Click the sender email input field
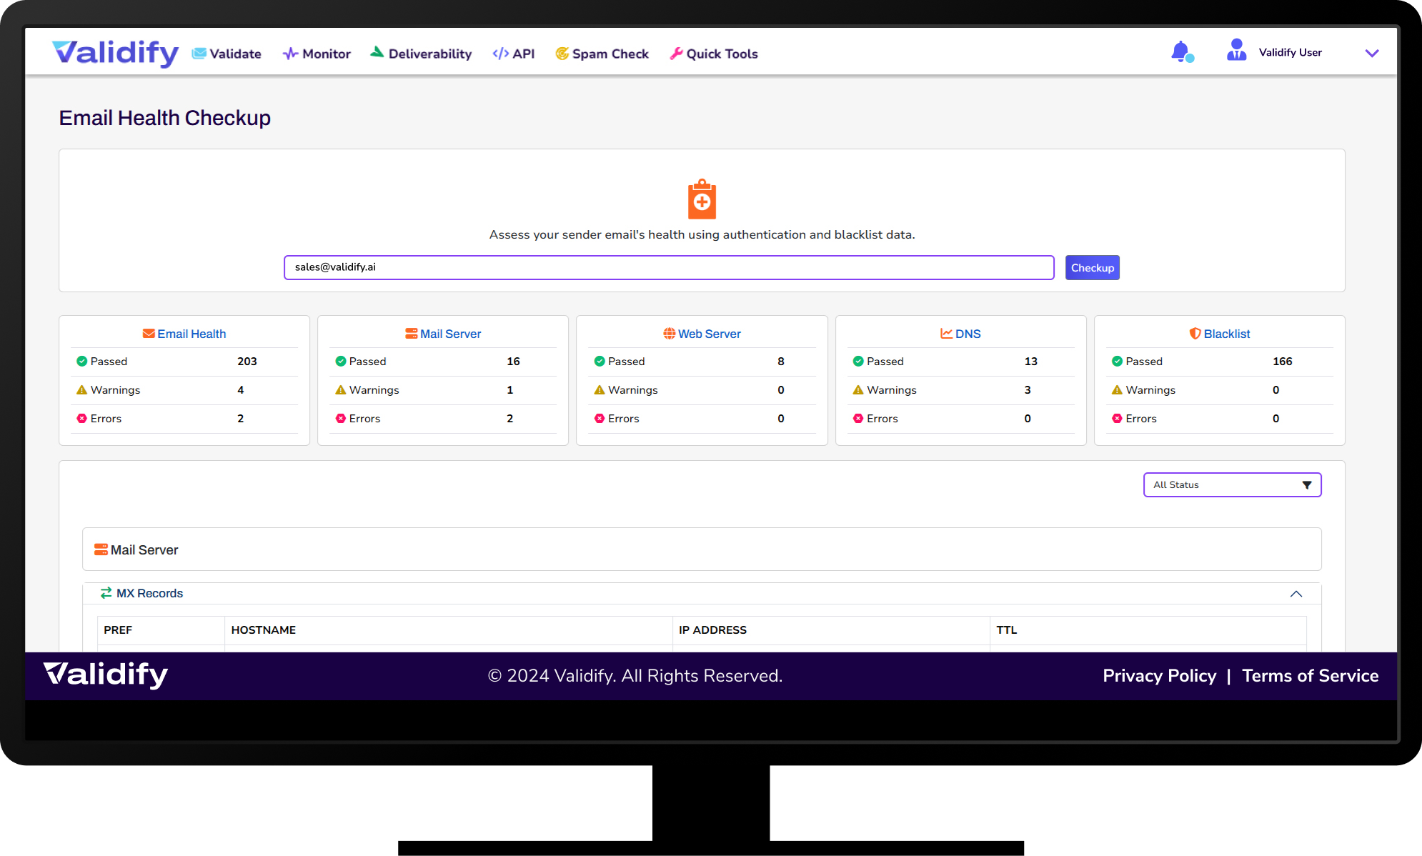This screenshot has height=856, width=1422. click(x=668, y=267)
